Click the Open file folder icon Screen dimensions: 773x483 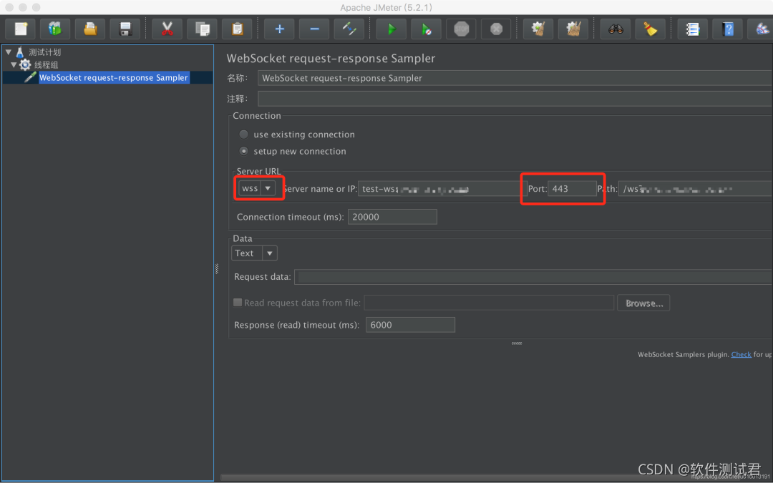(89, 29)
